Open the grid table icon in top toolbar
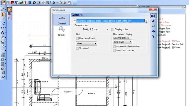This screenshot has width=189, height=106. (x=8, y=3)
